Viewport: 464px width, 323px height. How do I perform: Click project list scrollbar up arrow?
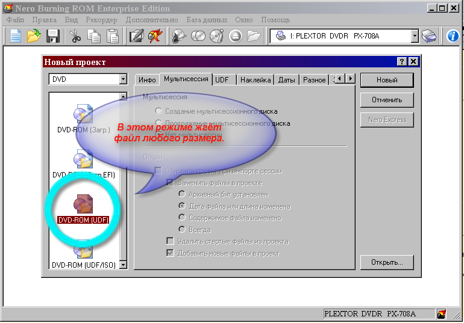pos(124,96)
